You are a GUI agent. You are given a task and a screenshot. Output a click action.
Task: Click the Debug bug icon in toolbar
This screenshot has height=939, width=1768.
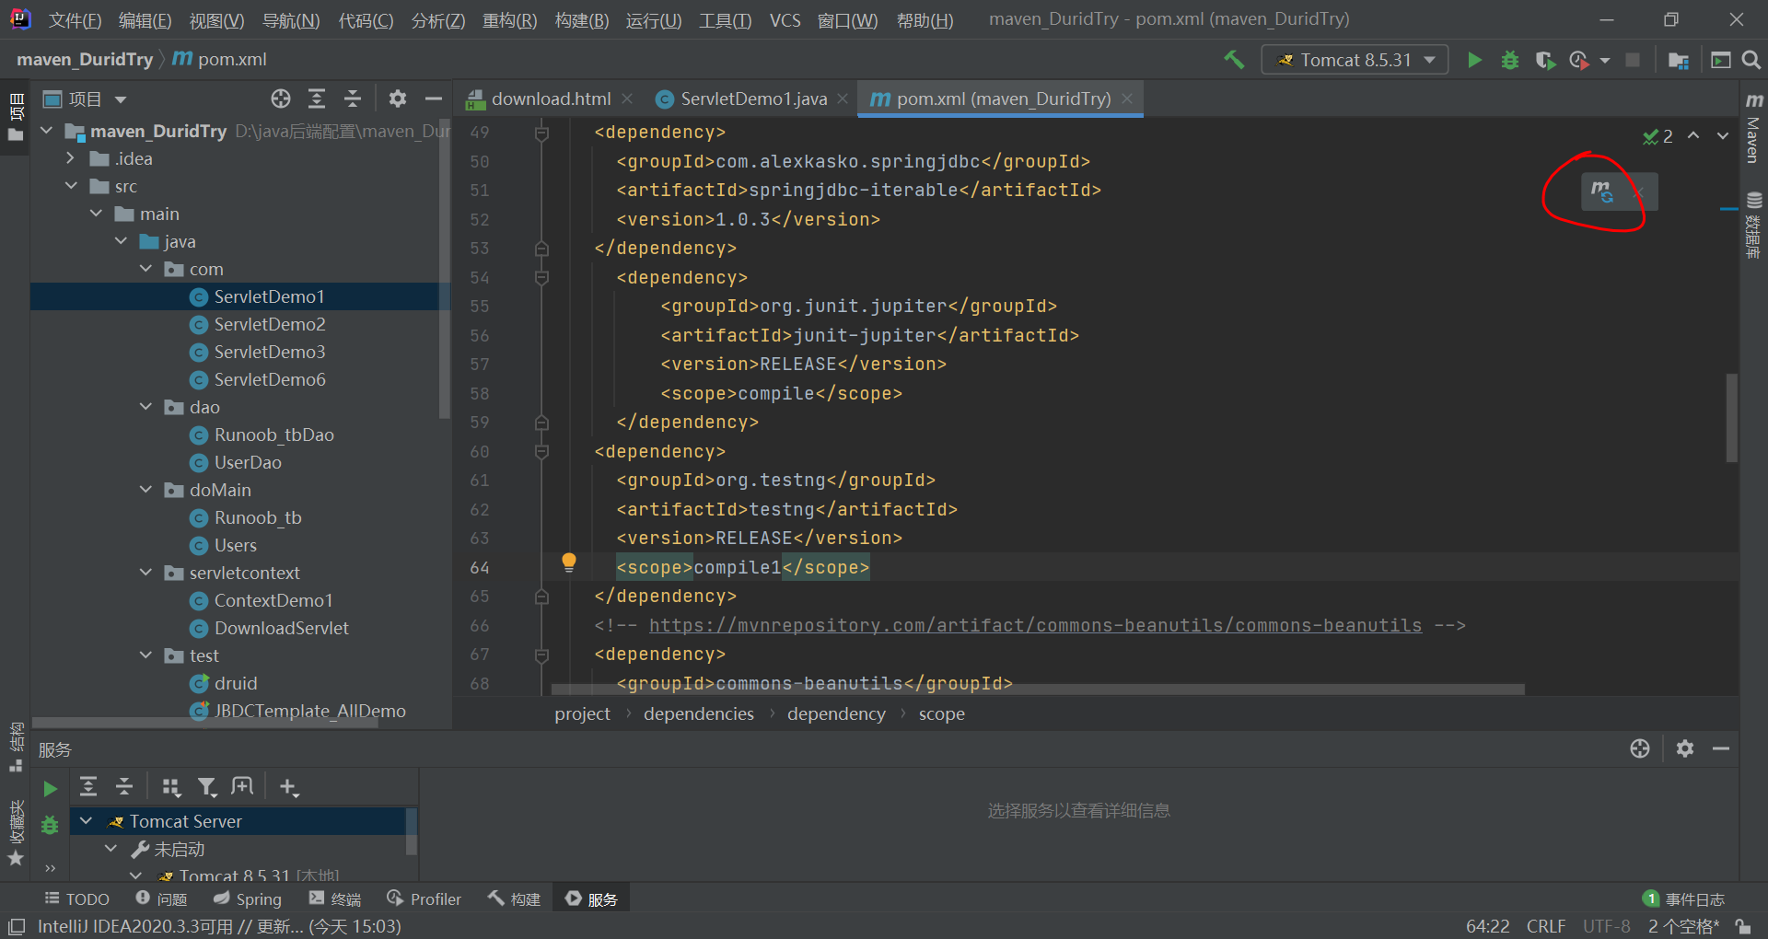[x=1510, y=61]
